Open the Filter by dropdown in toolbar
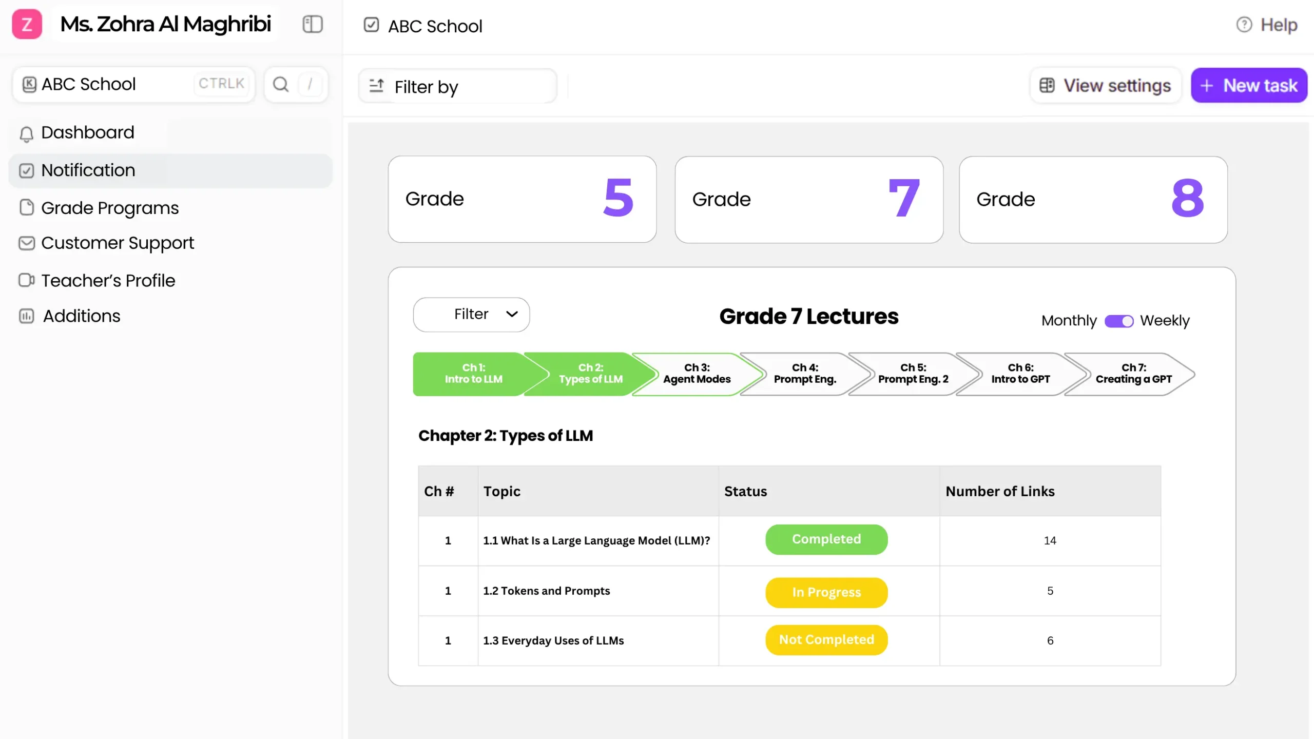Image resolution: width=1314 pixels, height=739 pixels. coord(457,86)
